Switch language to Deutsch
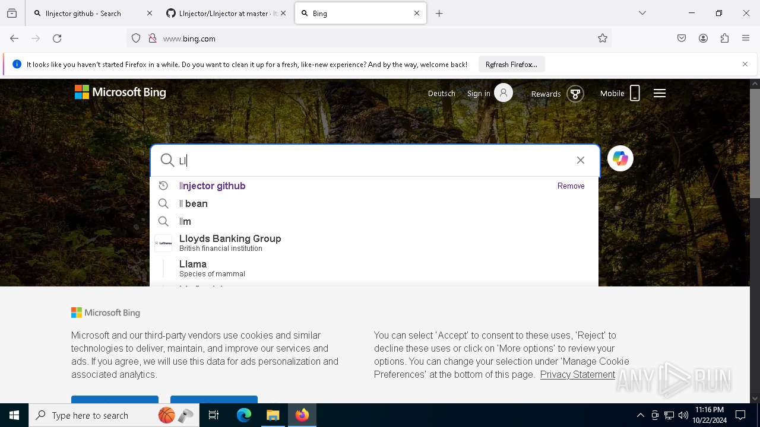 [x=442, y=94]
